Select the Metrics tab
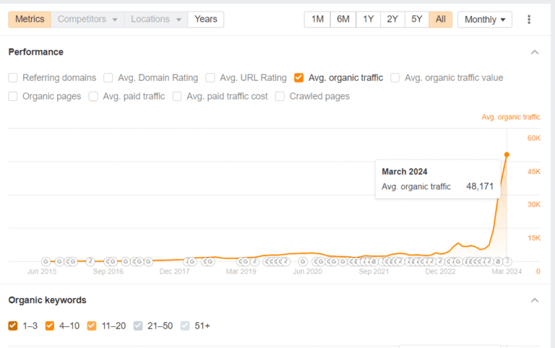Image resolution: width=555 pixels, height=348 pixels. coord(30,19)
